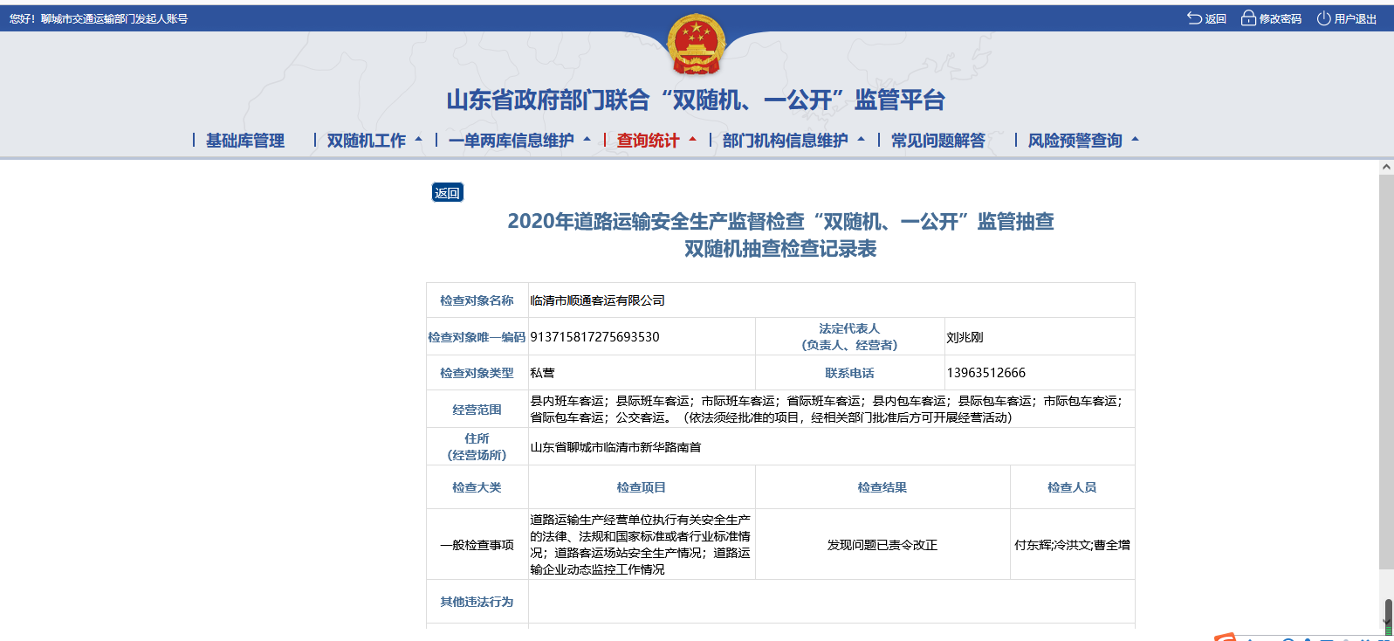Click the lock icon for 修改密码
The image size is (1394, 641).
[x=1248, y=18]
